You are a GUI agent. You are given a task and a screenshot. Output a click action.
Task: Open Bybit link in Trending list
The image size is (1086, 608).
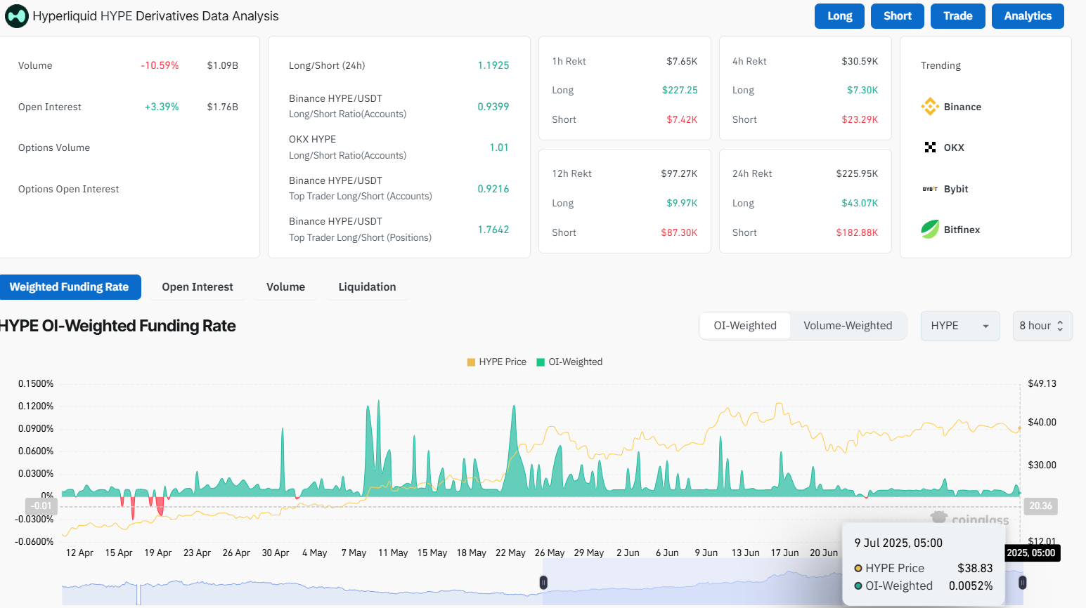pyautogui.click(x=956, y=189)
